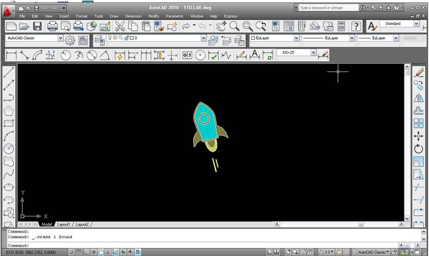Screen dimensions: 429x256
Task: Toggle Ortho Mode in status bar
Action: point(86,252)
